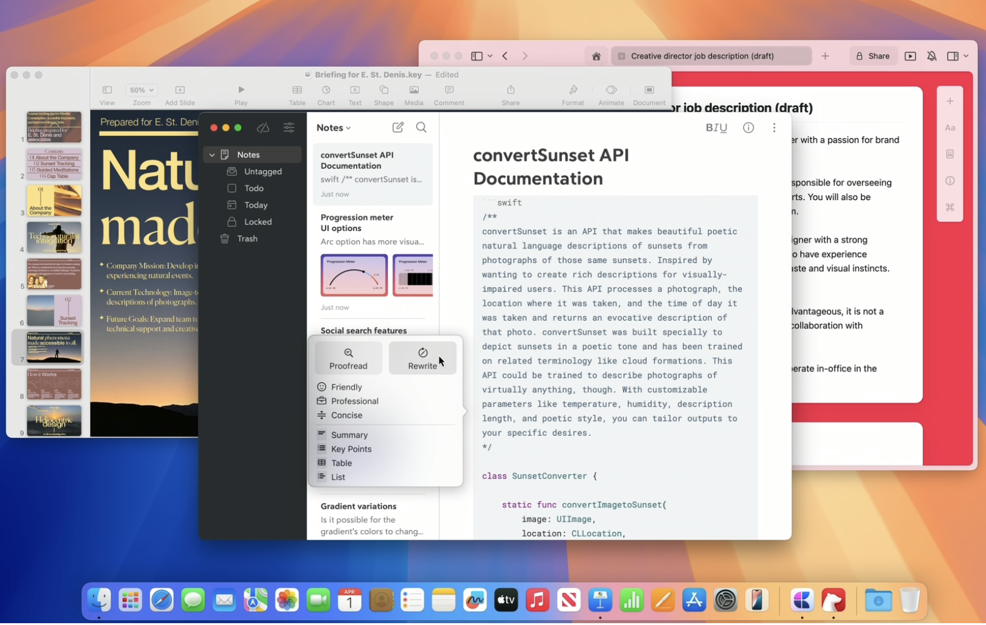Play the Keynote slideshow
The image size is (986, 625).
[241, 95]
